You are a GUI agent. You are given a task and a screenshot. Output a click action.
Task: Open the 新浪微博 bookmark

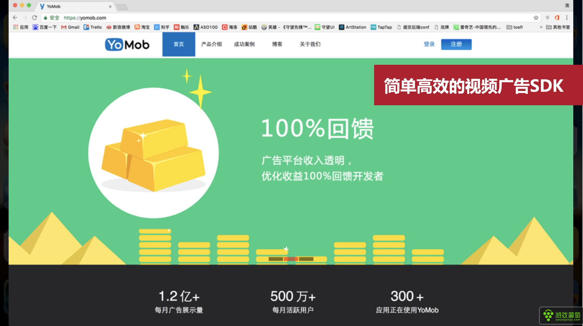118,27
